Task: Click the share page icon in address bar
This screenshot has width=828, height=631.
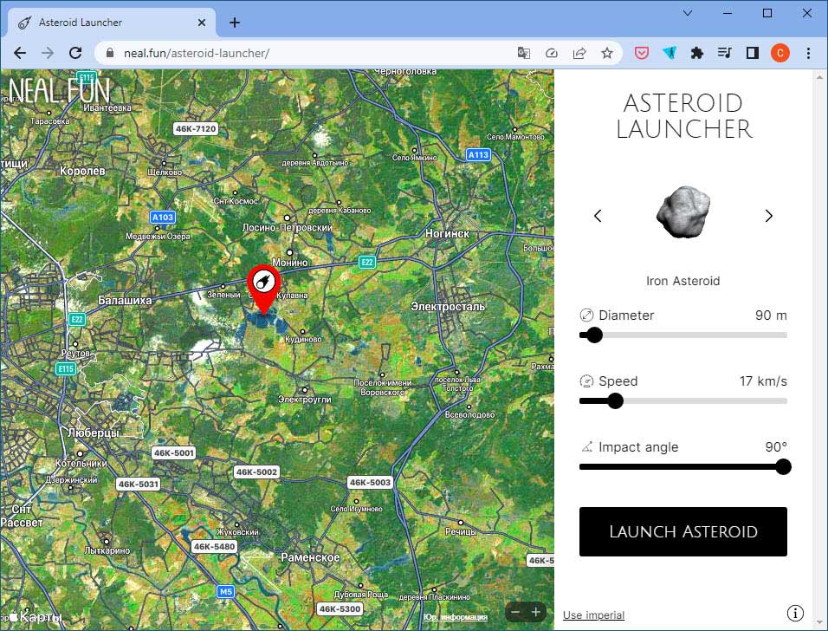Action: [x=579, y=53]
